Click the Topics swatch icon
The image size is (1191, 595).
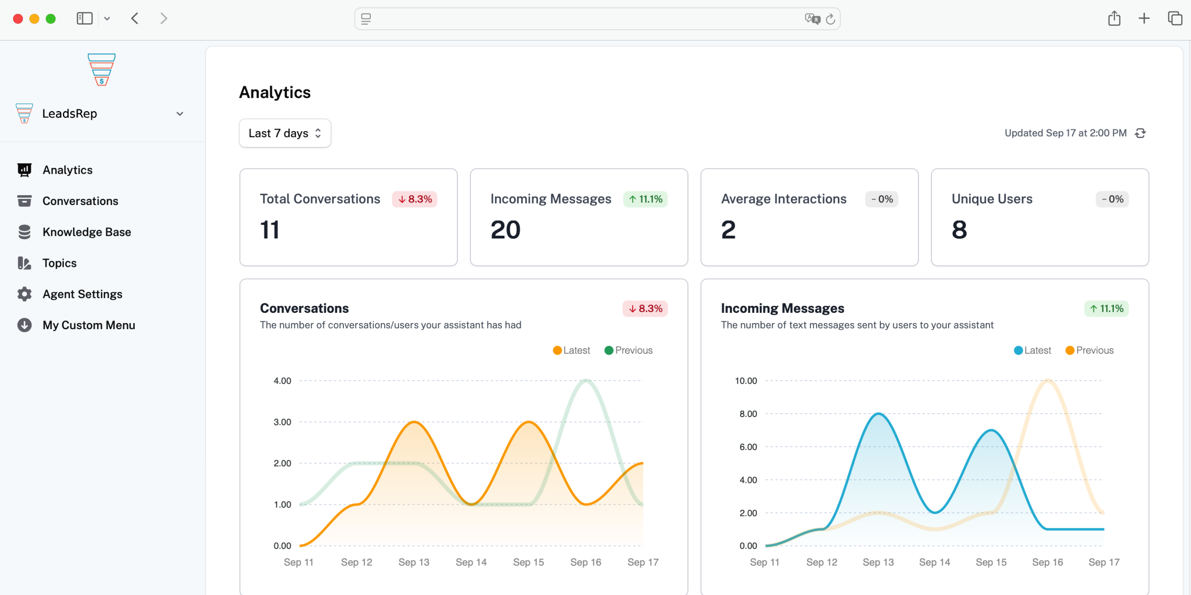(24, 263)
